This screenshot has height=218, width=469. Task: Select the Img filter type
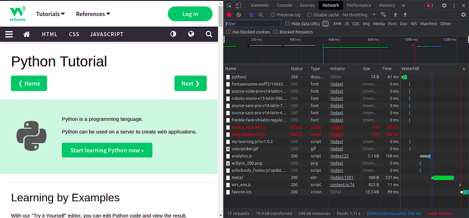[x=366, y=23]
